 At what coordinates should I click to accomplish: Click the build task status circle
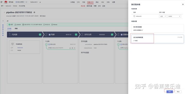46,44
